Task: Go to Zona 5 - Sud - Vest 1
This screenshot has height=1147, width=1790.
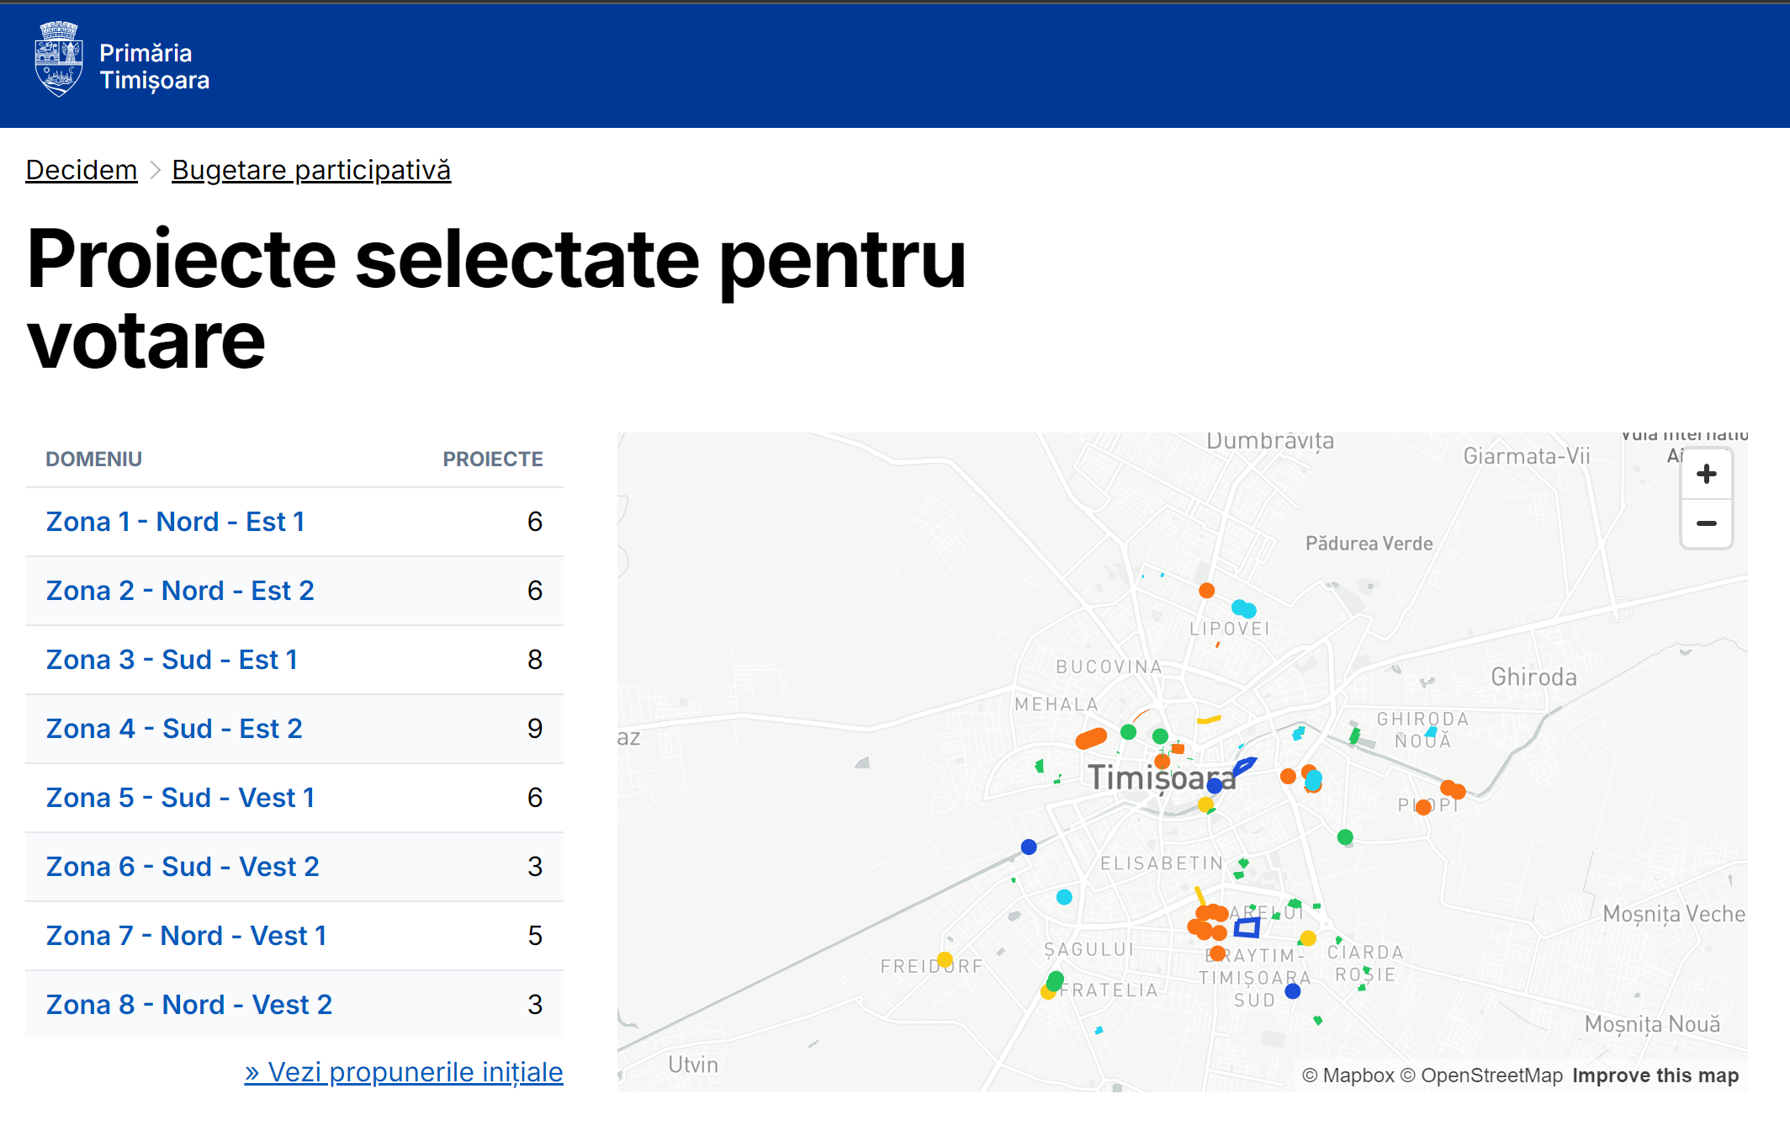Action: pos(180,798)
